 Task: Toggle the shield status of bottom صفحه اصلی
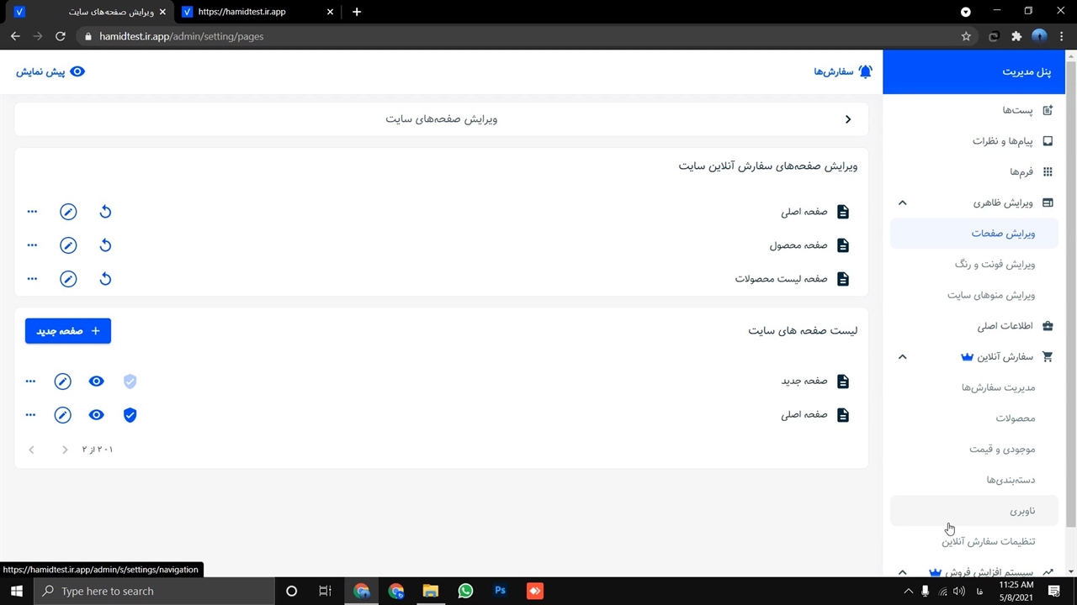pyautogui.click(x=130, y=415)
